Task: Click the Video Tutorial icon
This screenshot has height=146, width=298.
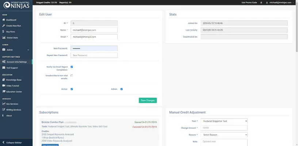Action: point(4,85)
